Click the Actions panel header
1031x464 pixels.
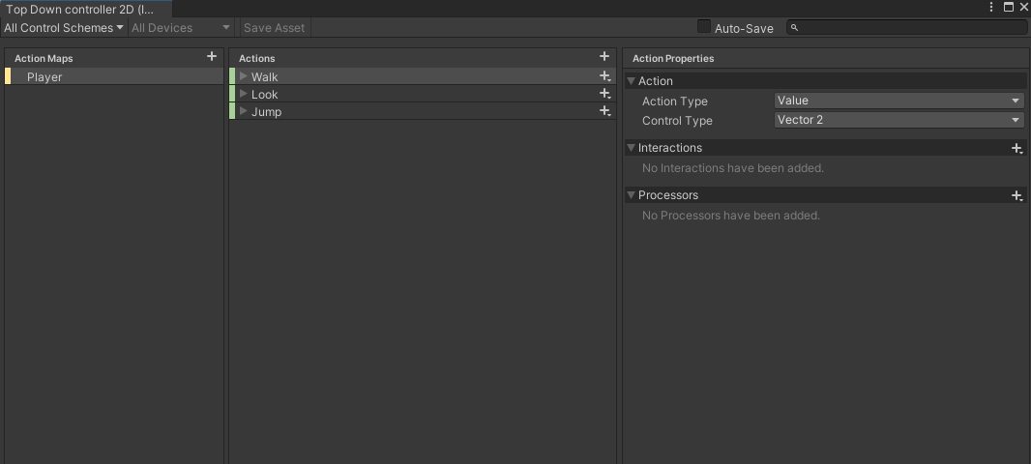click(256, 59)
